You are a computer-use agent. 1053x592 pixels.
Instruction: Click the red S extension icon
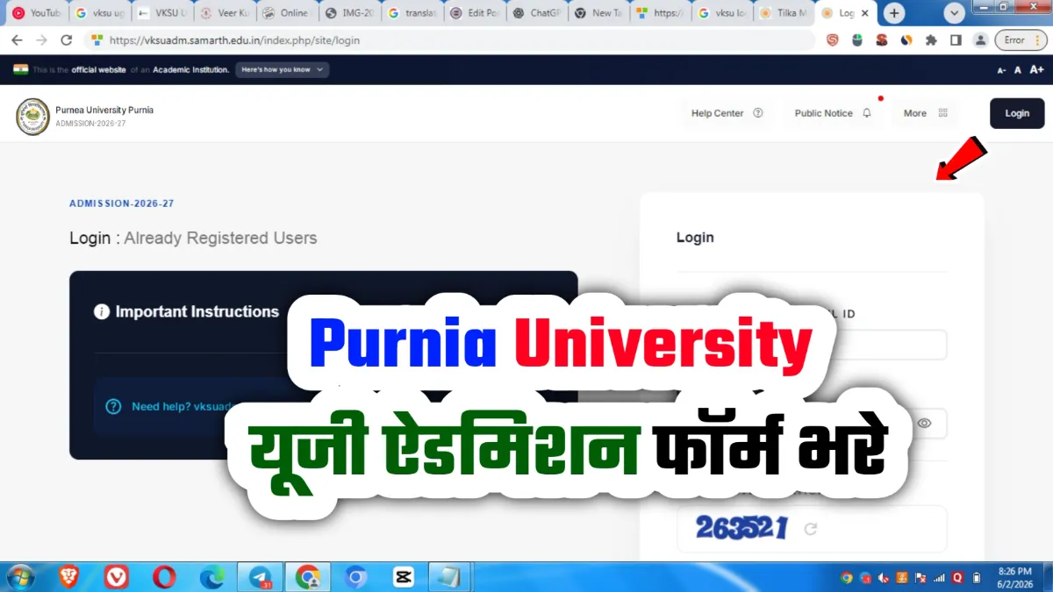(x=833, y=40)
